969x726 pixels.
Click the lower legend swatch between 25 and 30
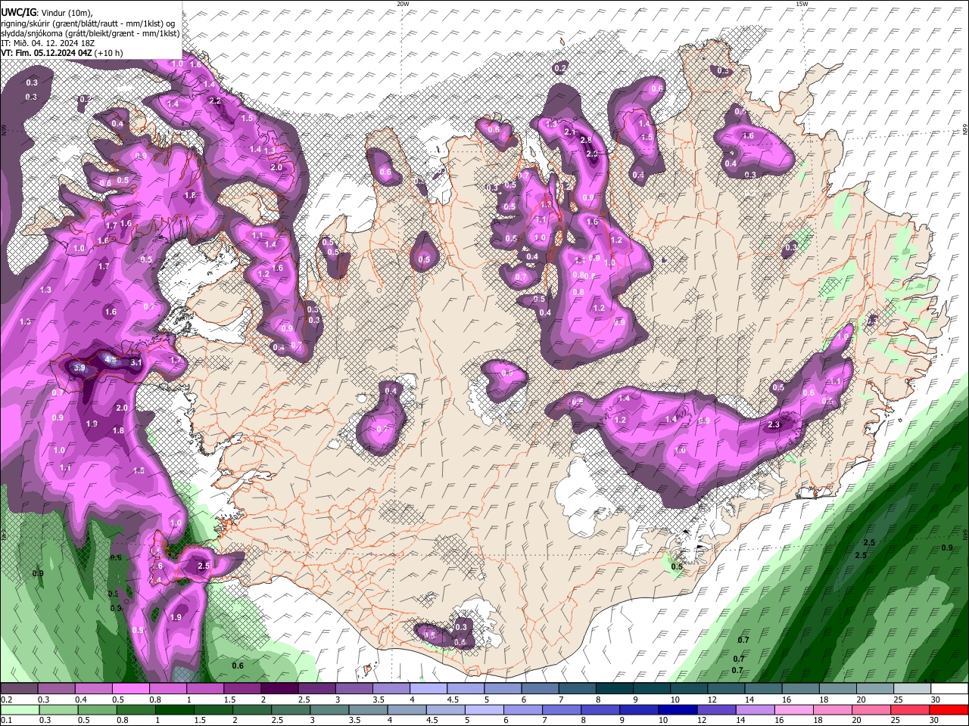click(x=911, y=709)
